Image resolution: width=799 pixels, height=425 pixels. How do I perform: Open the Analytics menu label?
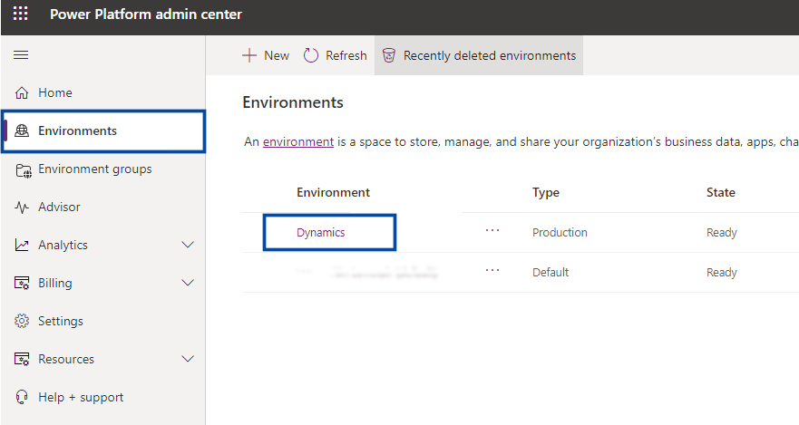pos(63,245)
